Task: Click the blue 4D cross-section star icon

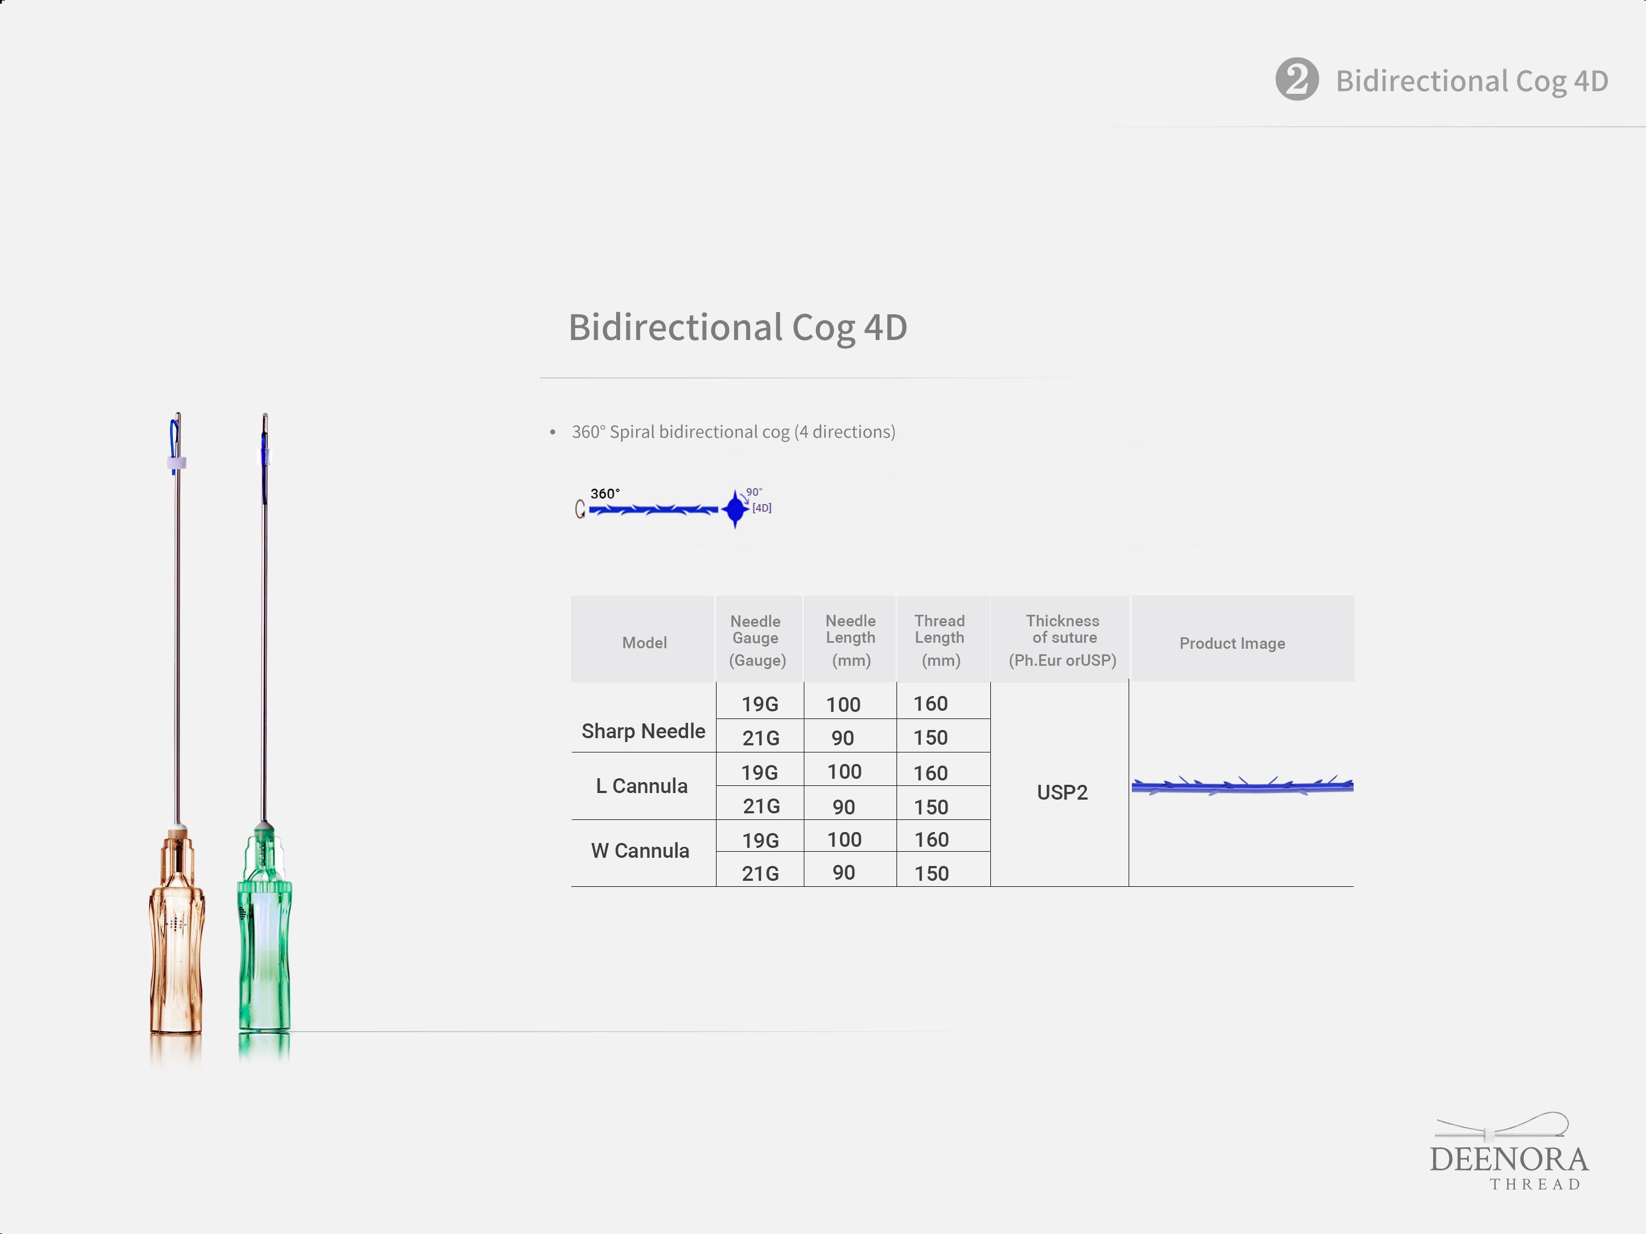Action: (x=735, y=510)
